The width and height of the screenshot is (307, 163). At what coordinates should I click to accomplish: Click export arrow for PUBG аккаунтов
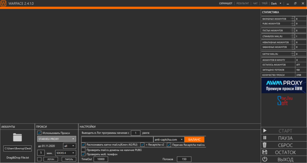[292, 23]
